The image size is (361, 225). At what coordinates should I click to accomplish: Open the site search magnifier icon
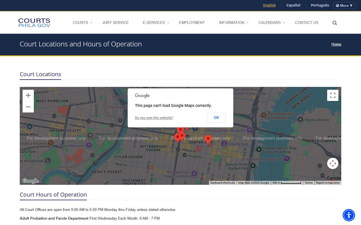click(335, 23)
